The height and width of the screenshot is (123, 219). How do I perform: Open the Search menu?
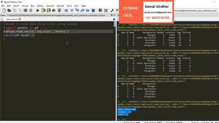click(x=16, y=6)
